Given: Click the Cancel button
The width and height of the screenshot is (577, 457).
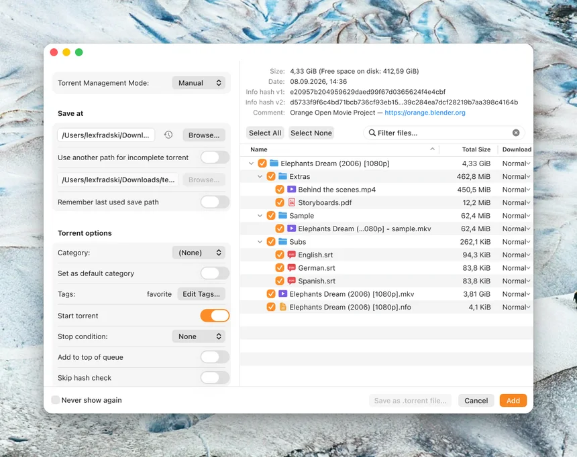Looking at the screenshot, I should tap(476, 401).
